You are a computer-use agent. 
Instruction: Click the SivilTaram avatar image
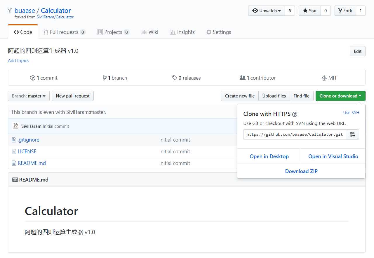pyautogui.click(x=16, y=126)
